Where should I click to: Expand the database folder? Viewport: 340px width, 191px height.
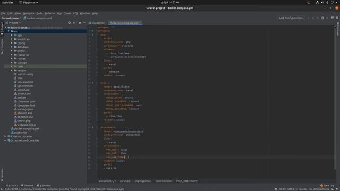click(x=12, y=47)
